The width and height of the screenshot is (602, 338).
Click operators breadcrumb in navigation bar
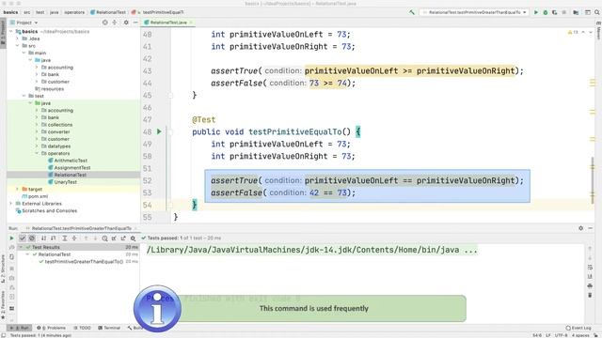74,12
